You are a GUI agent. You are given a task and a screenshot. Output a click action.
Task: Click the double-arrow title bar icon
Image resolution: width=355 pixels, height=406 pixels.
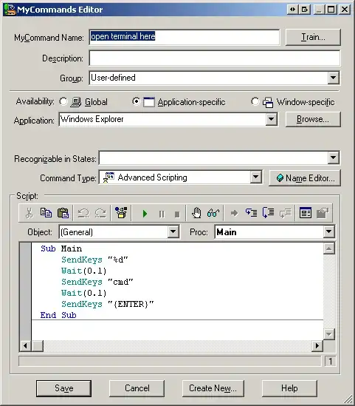pos(292,10)
